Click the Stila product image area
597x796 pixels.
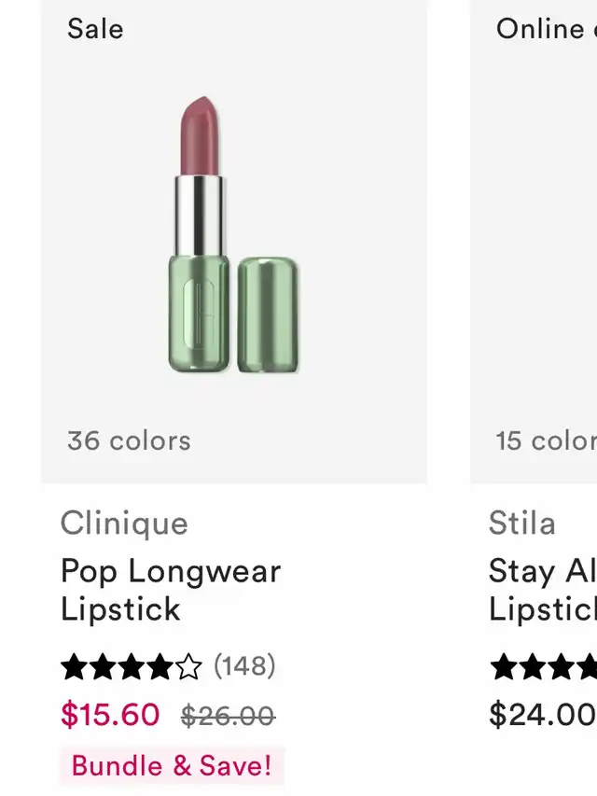coord(536,233)
